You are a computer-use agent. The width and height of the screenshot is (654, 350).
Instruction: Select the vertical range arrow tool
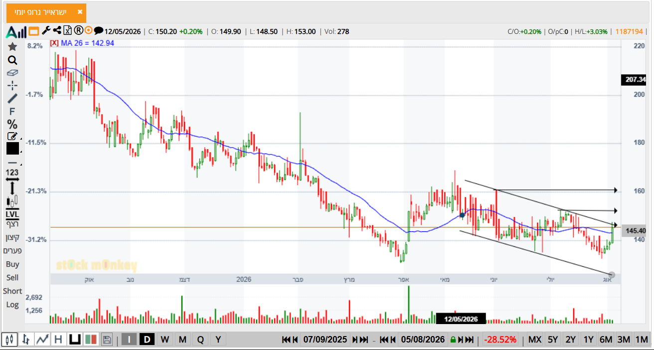click(12, 188)
